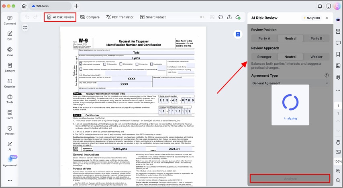This screenshot has width=343, height=188.
Task: Set Review Approach to Stronger
Action: coord(264,57)
